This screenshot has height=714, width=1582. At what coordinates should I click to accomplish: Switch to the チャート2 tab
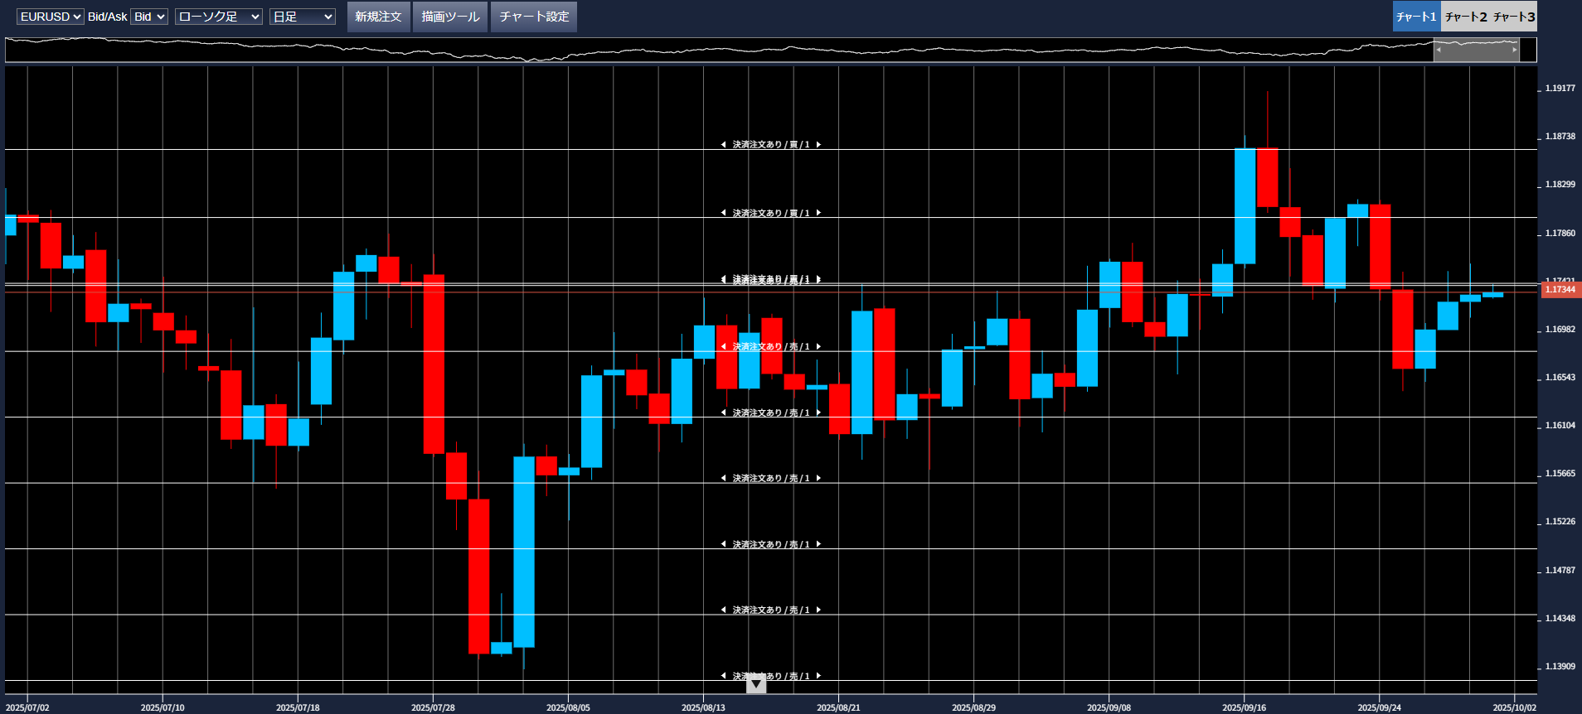(x=1465, y=17)
